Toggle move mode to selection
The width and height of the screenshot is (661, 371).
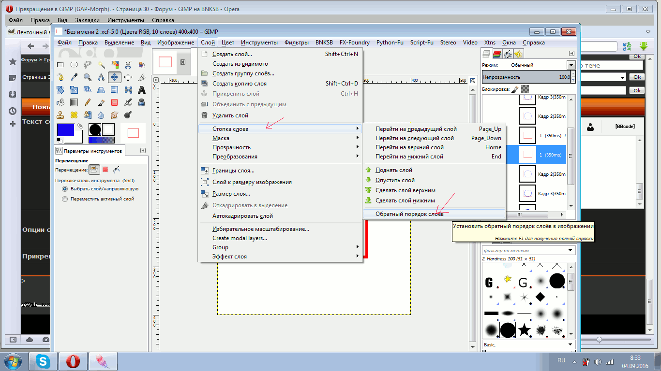105,170
